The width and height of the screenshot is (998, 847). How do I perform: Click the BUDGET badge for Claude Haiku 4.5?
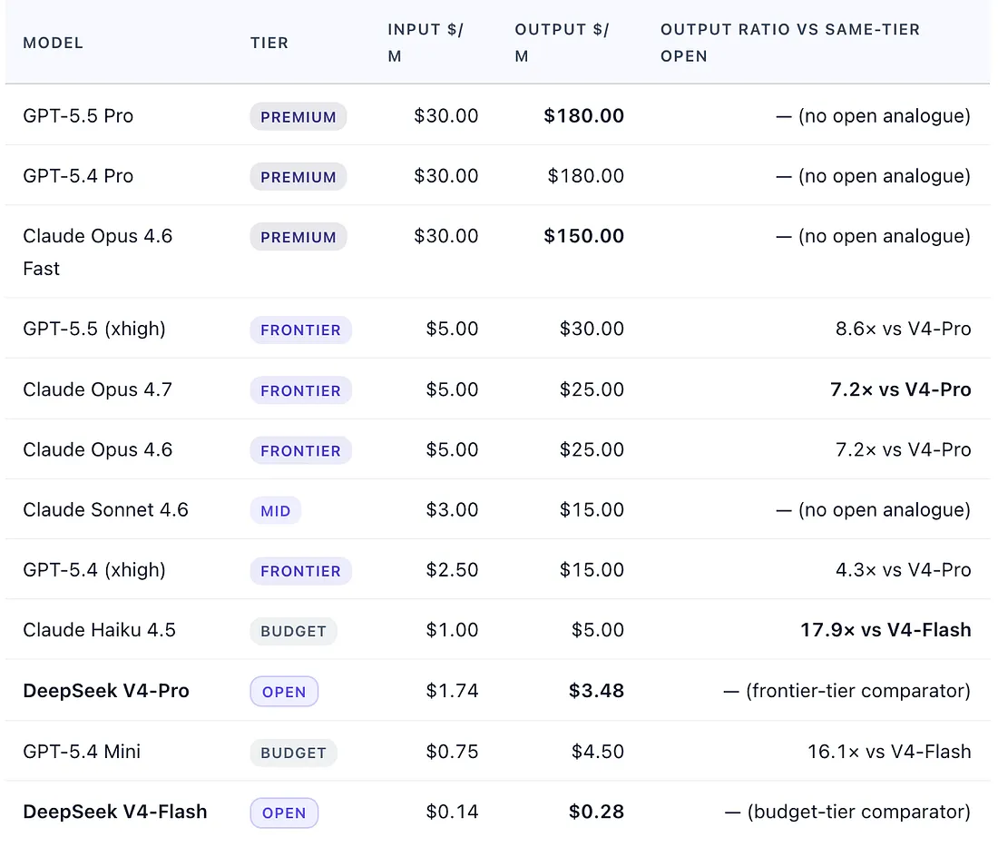click(x=293, y=631)
